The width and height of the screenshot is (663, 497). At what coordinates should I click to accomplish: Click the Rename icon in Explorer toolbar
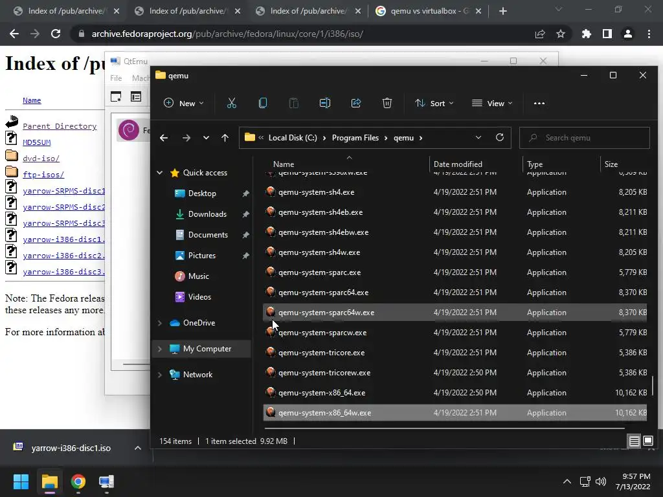[325, 103]
